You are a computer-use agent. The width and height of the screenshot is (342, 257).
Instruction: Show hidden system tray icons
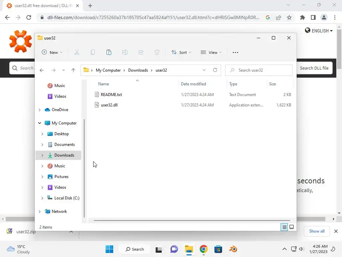point(285,249)
